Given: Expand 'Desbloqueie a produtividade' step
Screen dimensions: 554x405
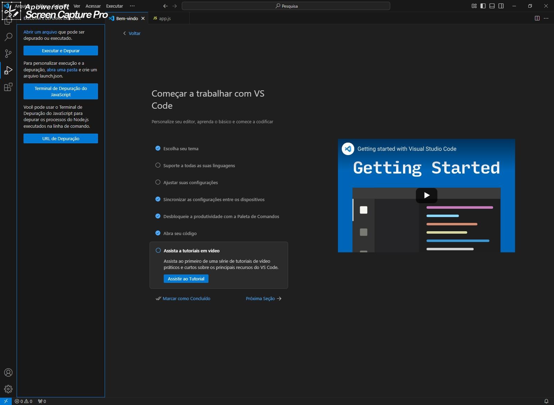Looking at the screenshot, I should (x=221, y=216).
